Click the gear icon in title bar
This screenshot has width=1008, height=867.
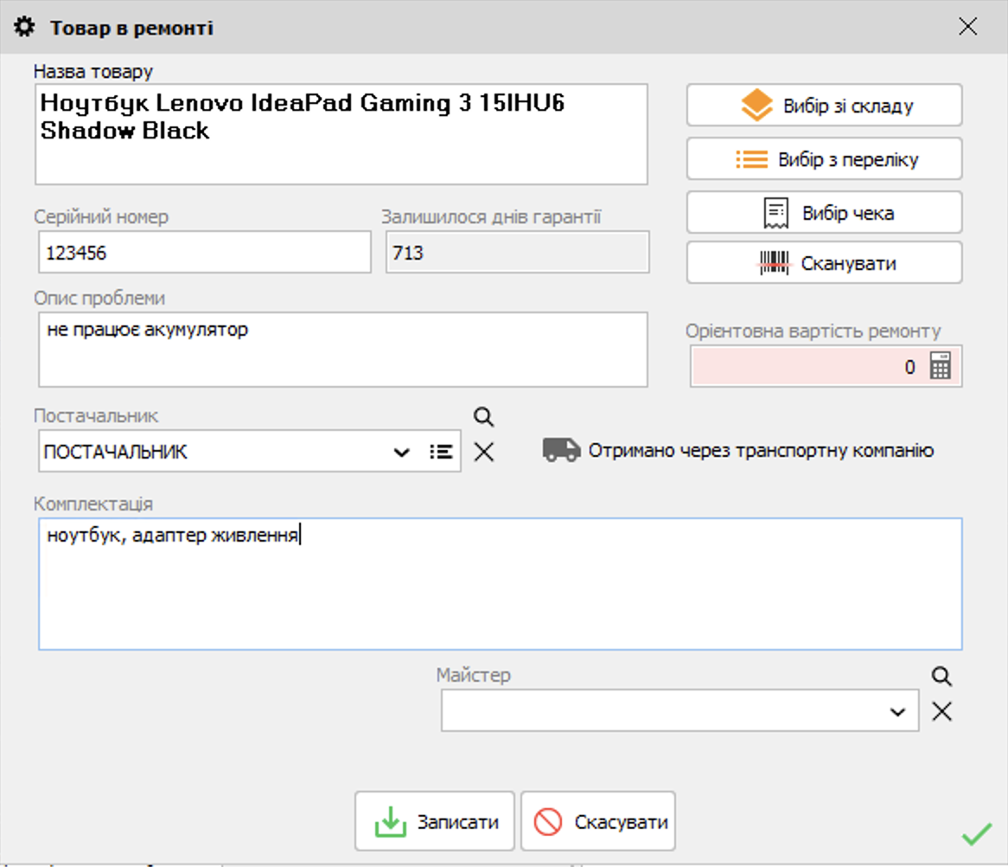pos(26,28)
